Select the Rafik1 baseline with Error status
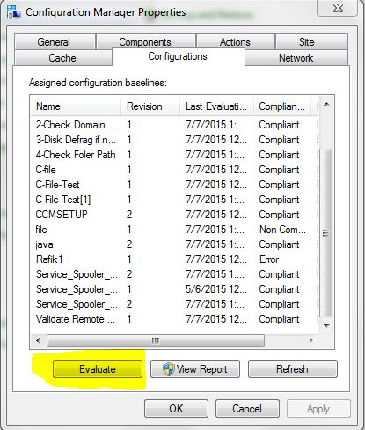Viewport: 365px width, 430px height. click(x=174, y=259)
